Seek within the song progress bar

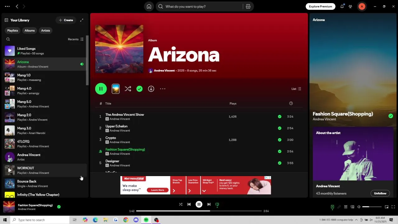pos(199,211)
